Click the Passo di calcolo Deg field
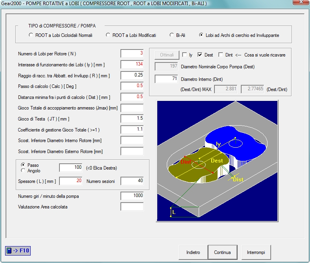The height and width of the screenshot is (263, 310). (132, 86)
